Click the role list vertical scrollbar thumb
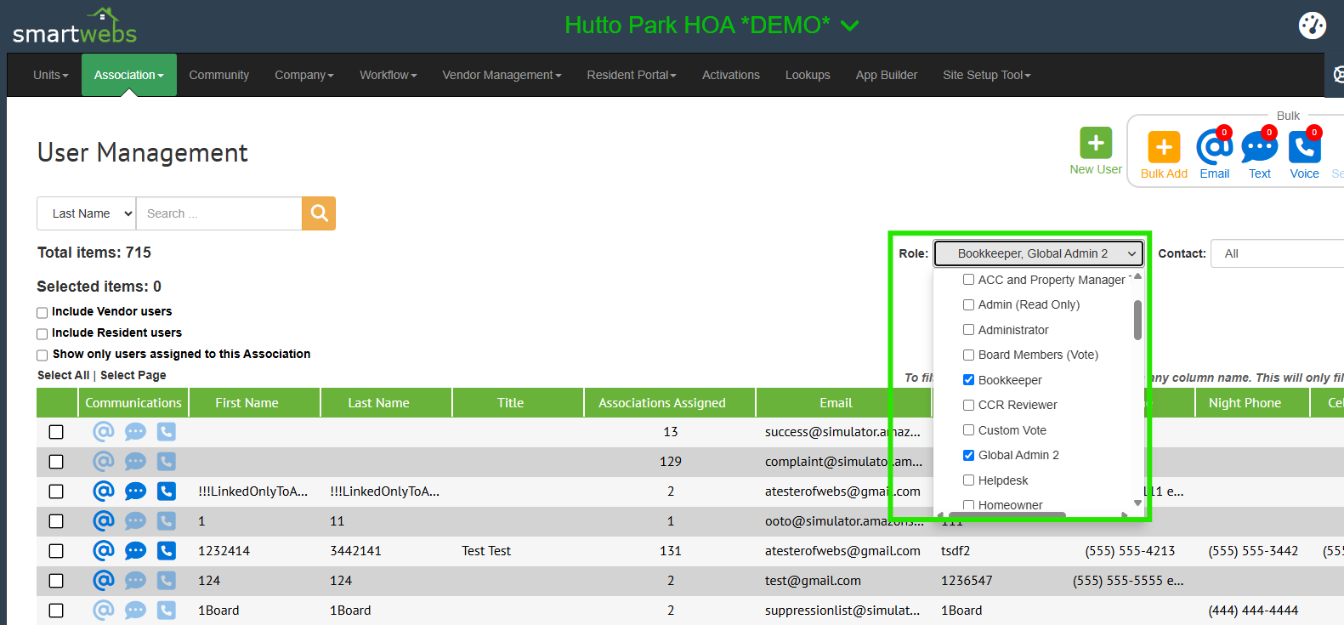The height and width of the screenshot is (625, 1344). pyautogui.click(x=1137, y=320)
